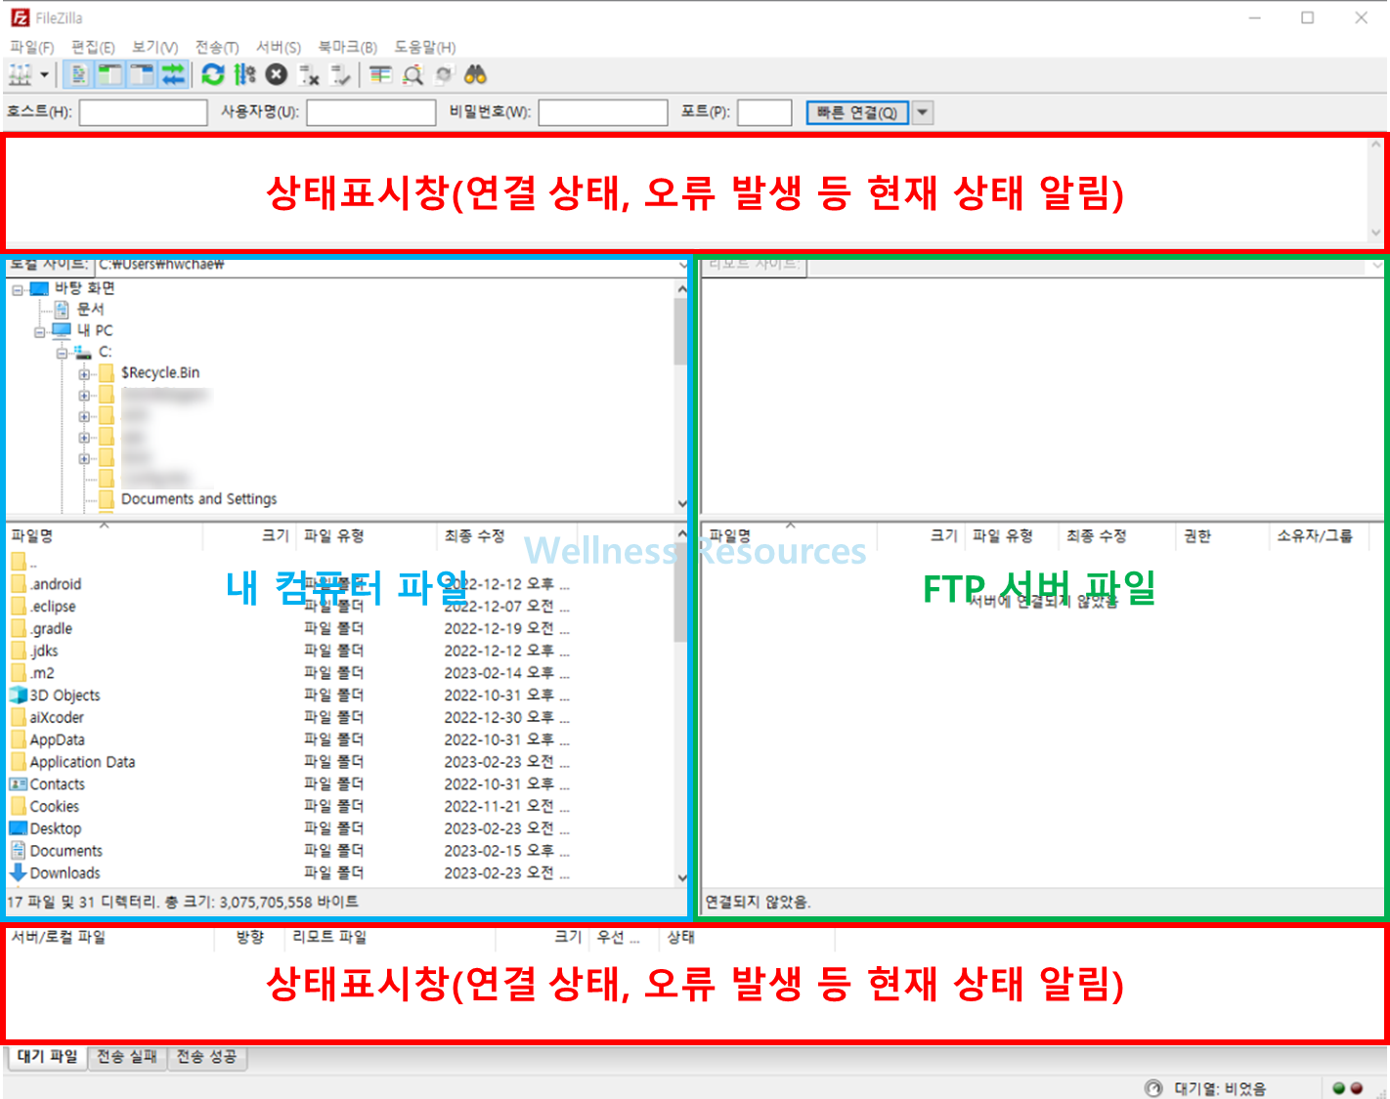Toggle directory comparison
Screen dimensions: 1390x1099
point(413,75)
